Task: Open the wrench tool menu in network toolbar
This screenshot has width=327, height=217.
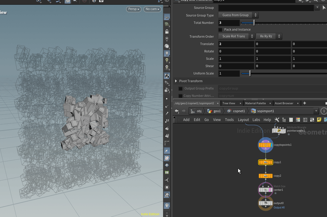Action: tap(277, 120)
